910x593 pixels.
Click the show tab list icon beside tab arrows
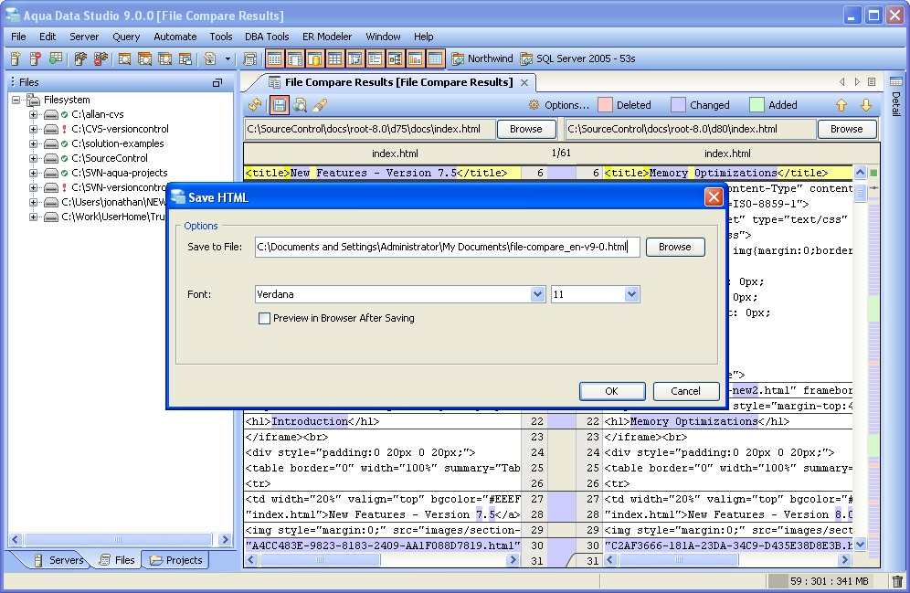tap(872, 82)
